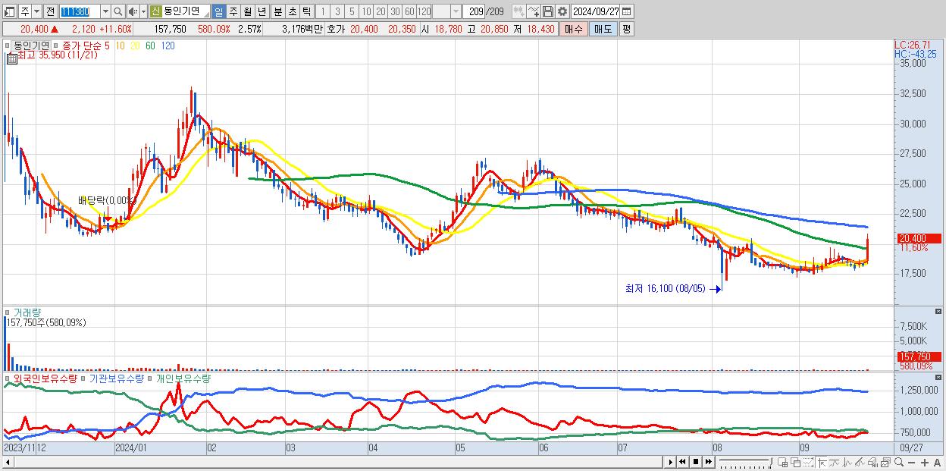Select the 60 interval preset
The width and height of the screenshot is (946, 471).
[x=409, y=11]
